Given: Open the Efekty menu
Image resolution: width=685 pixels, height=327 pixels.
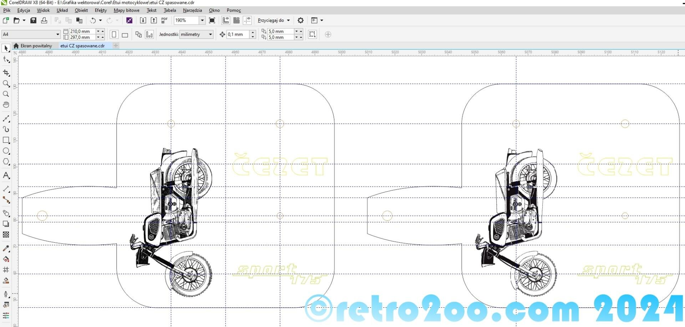Looking at the screenshot, I should coord(101,10).
